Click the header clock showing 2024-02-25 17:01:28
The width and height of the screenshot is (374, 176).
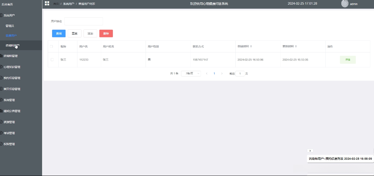303,4
